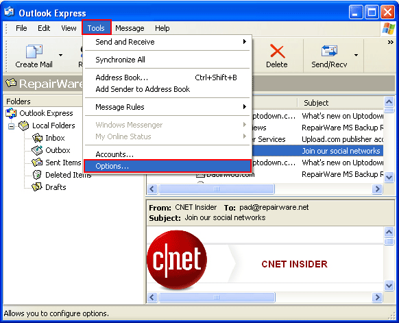Click the Windows flag logo

coord(389,28)
